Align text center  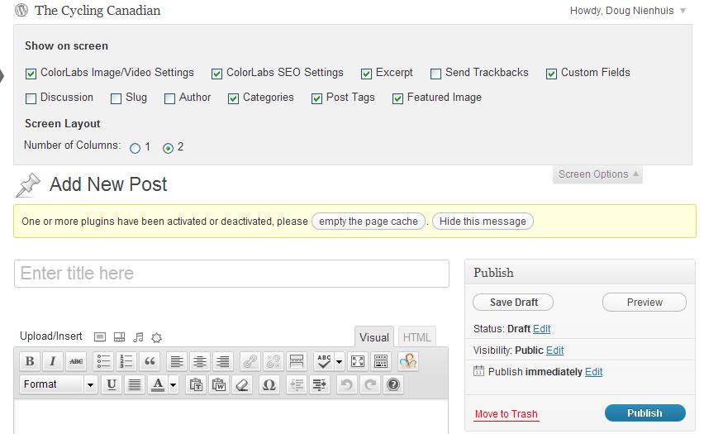[200, 361]
